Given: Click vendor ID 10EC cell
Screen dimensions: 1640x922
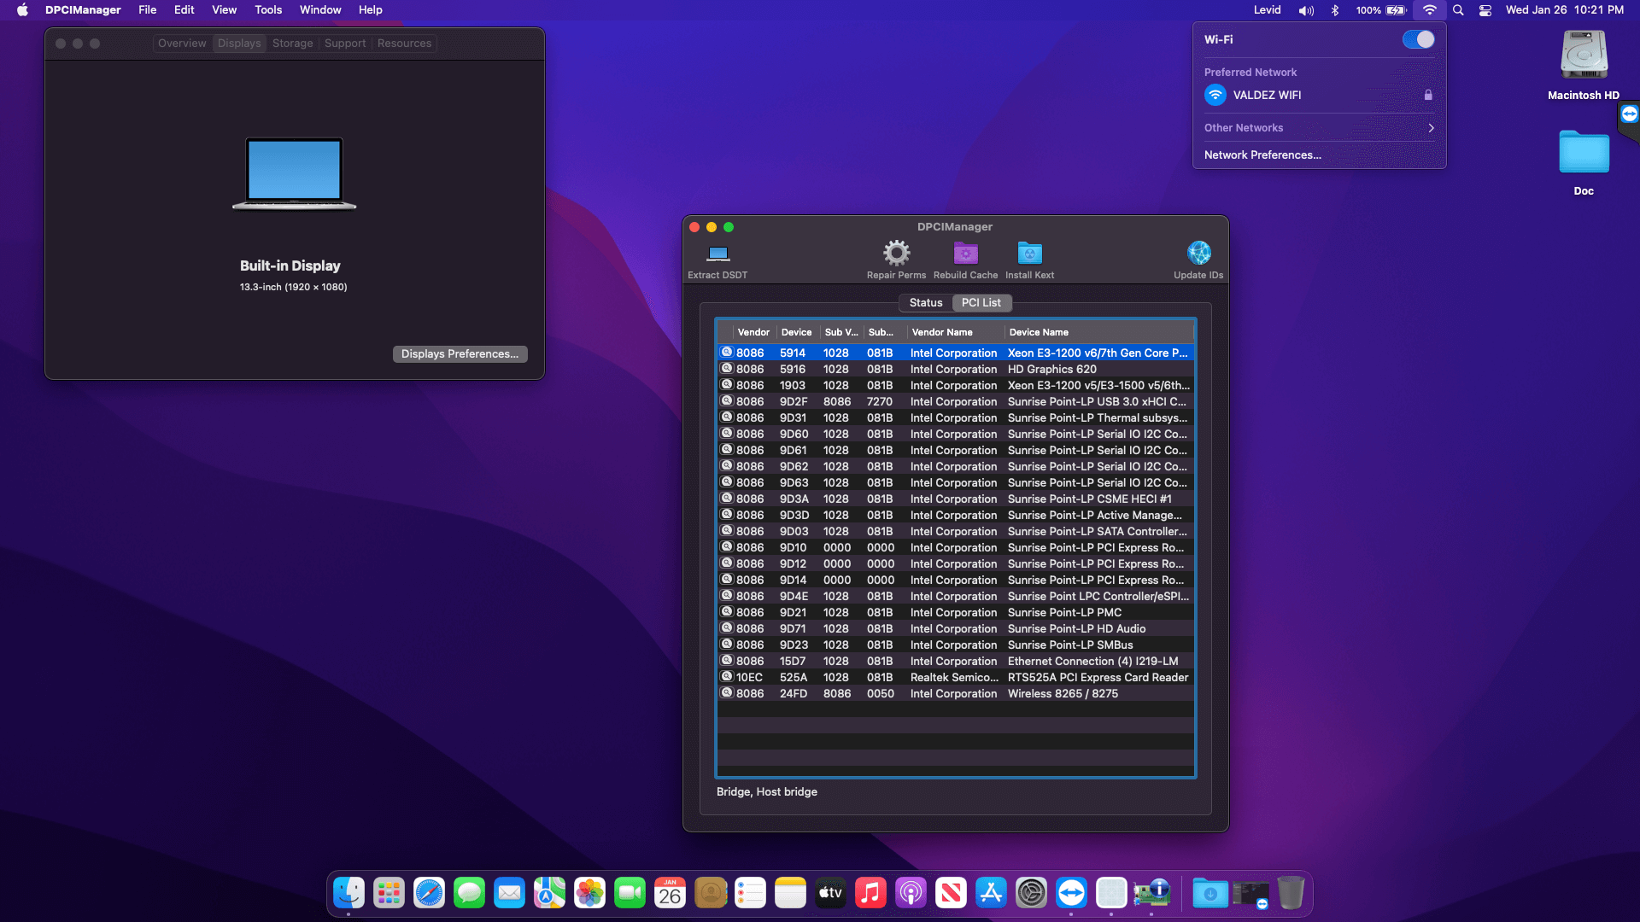Looking at the screenshot, I should click(x=749, y=678).
